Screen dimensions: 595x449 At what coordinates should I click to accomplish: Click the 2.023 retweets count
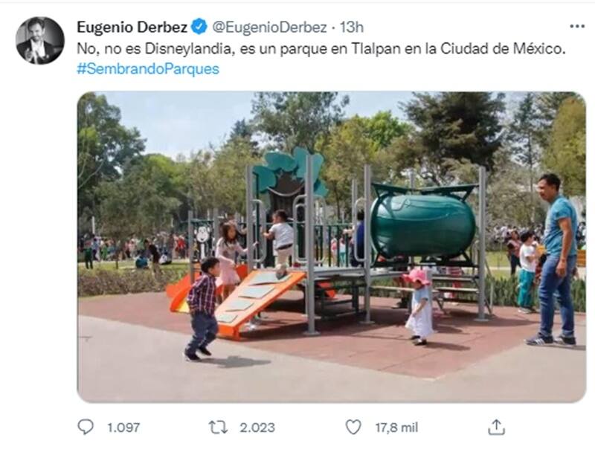257,427
